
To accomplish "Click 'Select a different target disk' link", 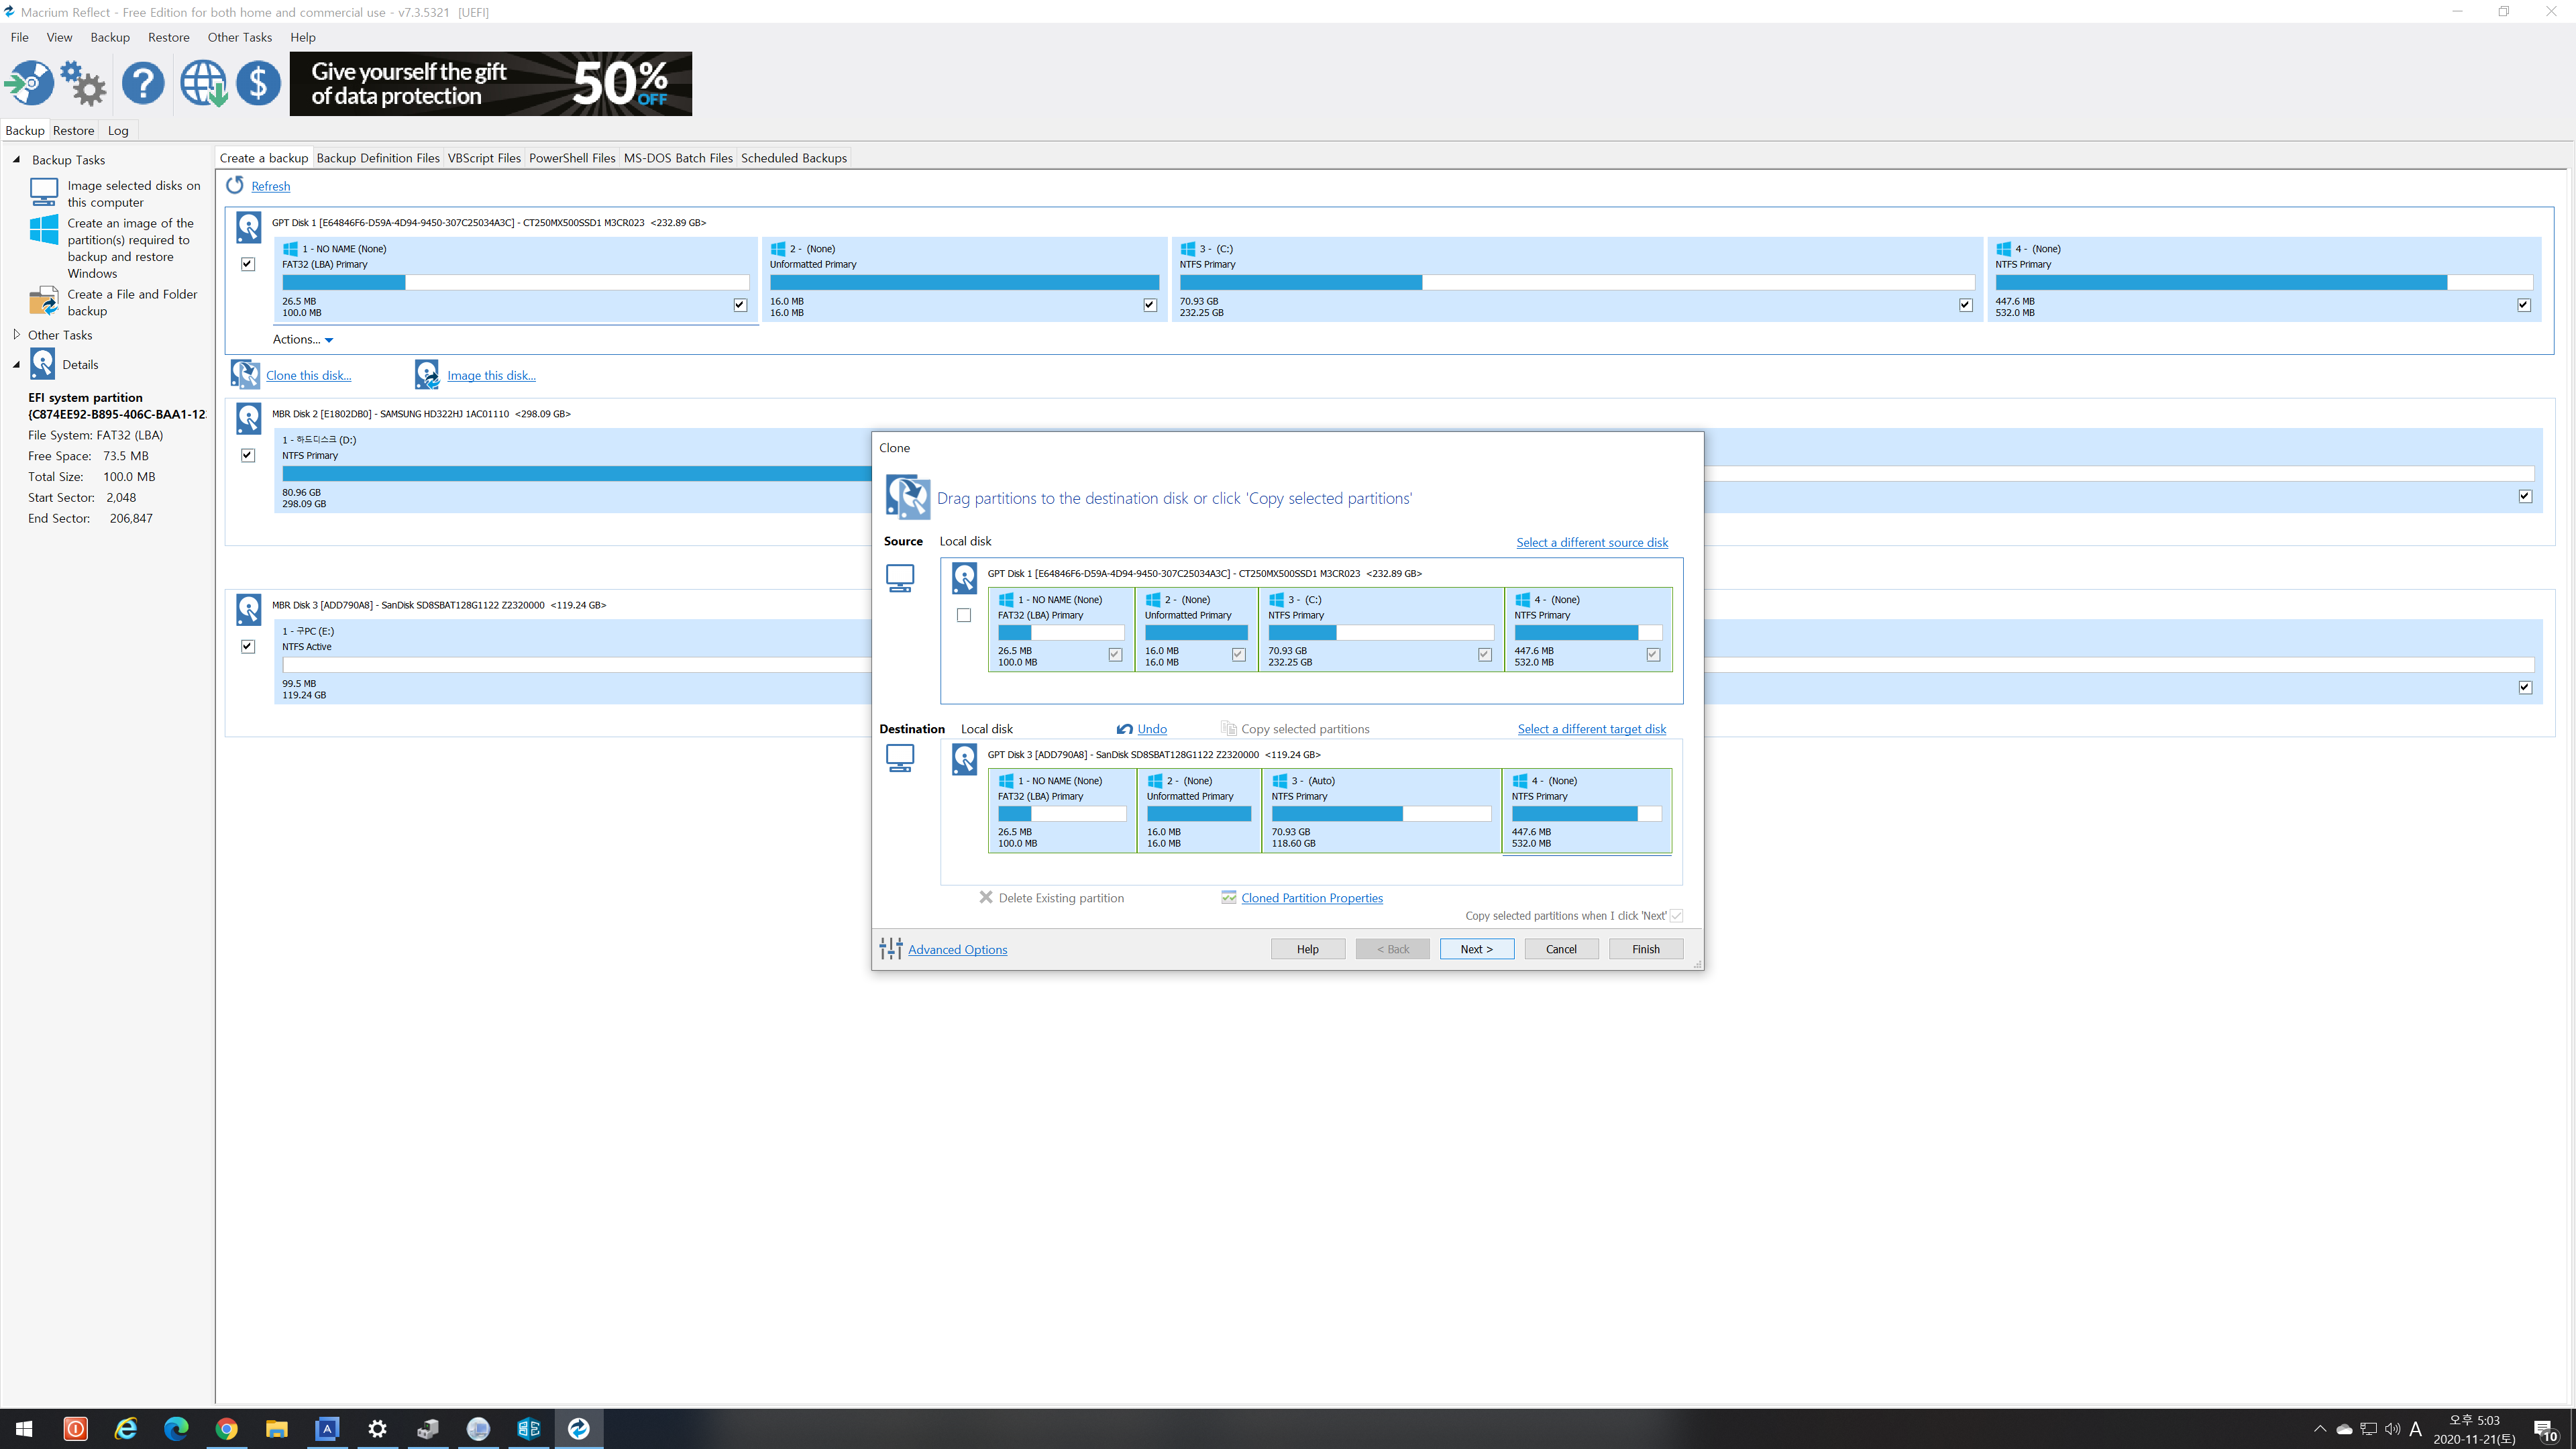I will (1591, 729).
